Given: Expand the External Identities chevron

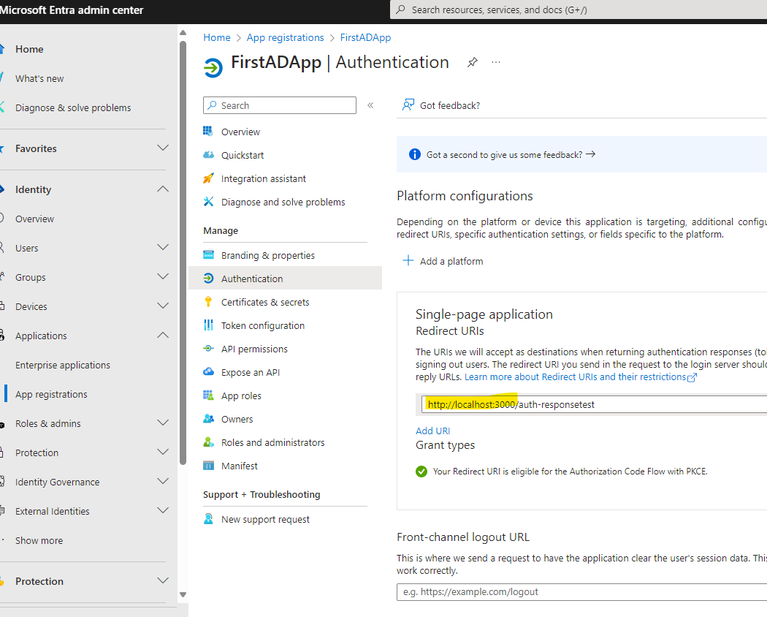Looking at the screenshot, I should click(163, 511).
